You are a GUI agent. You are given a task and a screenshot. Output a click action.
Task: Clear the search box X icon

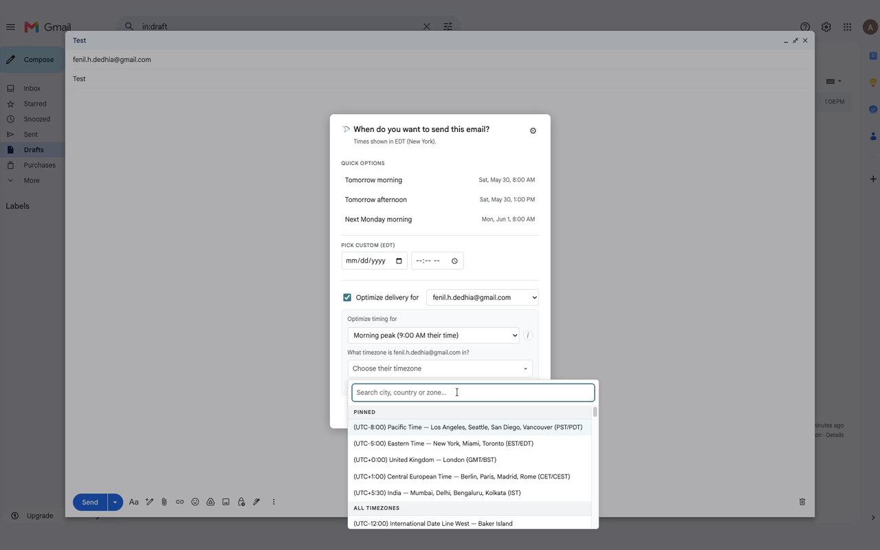426,27
